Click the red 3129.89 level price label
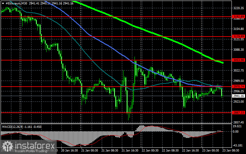Image resolution: width=246 pixels, height=154 pixels. [239, 37]
